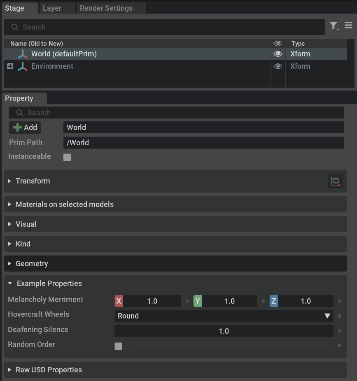This screenshot has height=381, width=357.
Task: Collapse the Example Properties section
Action: coord(10,283)
